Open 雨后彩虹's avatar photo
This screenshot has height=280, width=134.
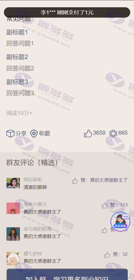tap(13, 183)
